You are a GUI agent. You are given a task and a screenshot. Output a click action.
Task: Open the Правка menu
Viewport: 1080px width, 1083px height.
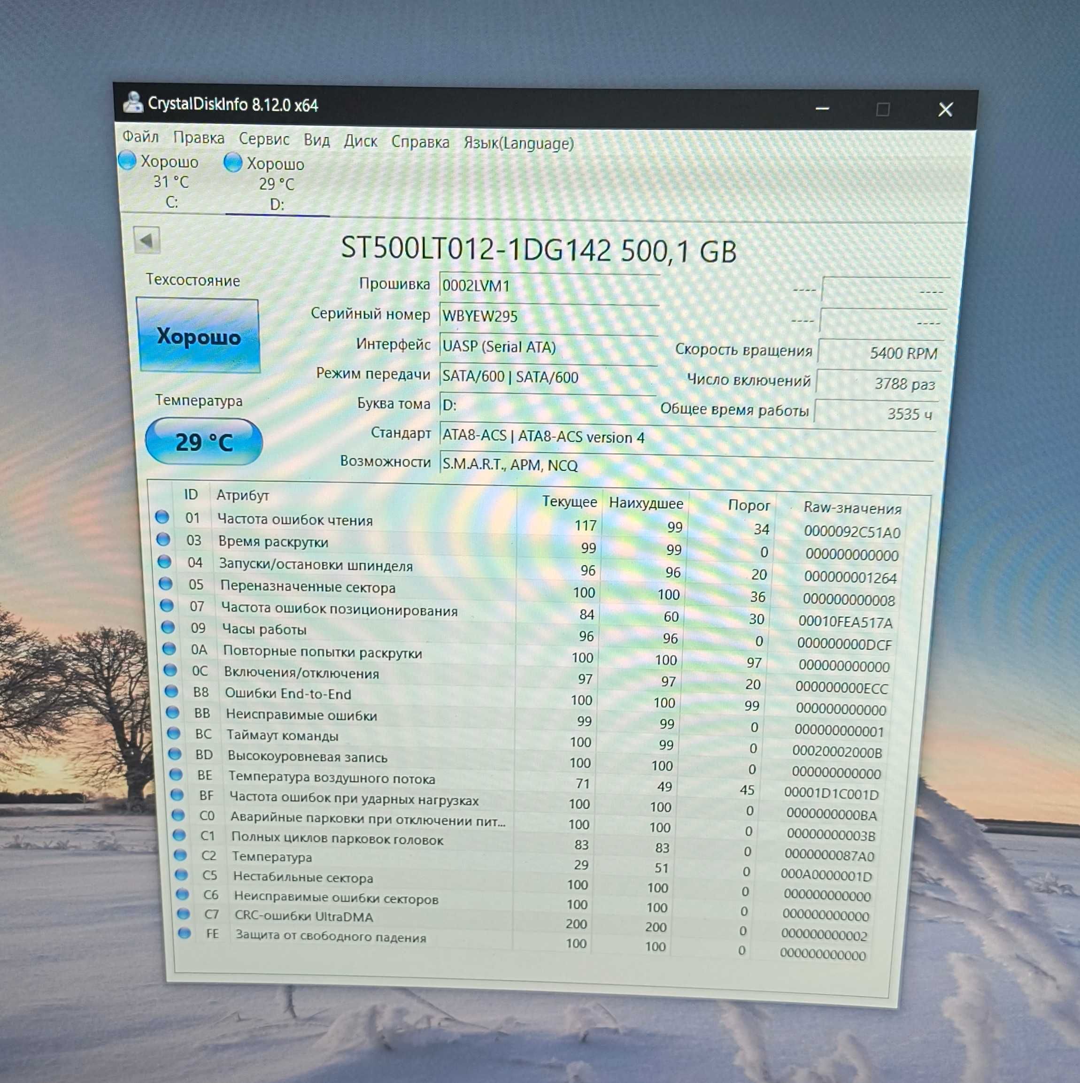click(x=199, y=138)
